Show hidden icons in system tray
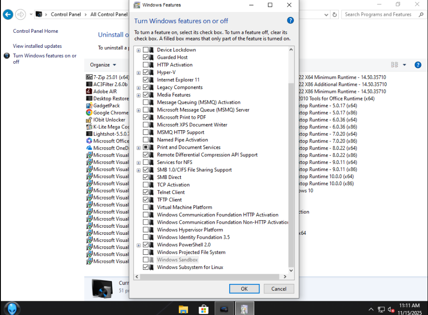 pos(371,310)
